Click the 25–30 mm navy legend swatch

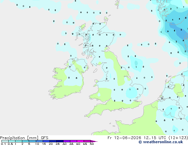tap(60, 141)
